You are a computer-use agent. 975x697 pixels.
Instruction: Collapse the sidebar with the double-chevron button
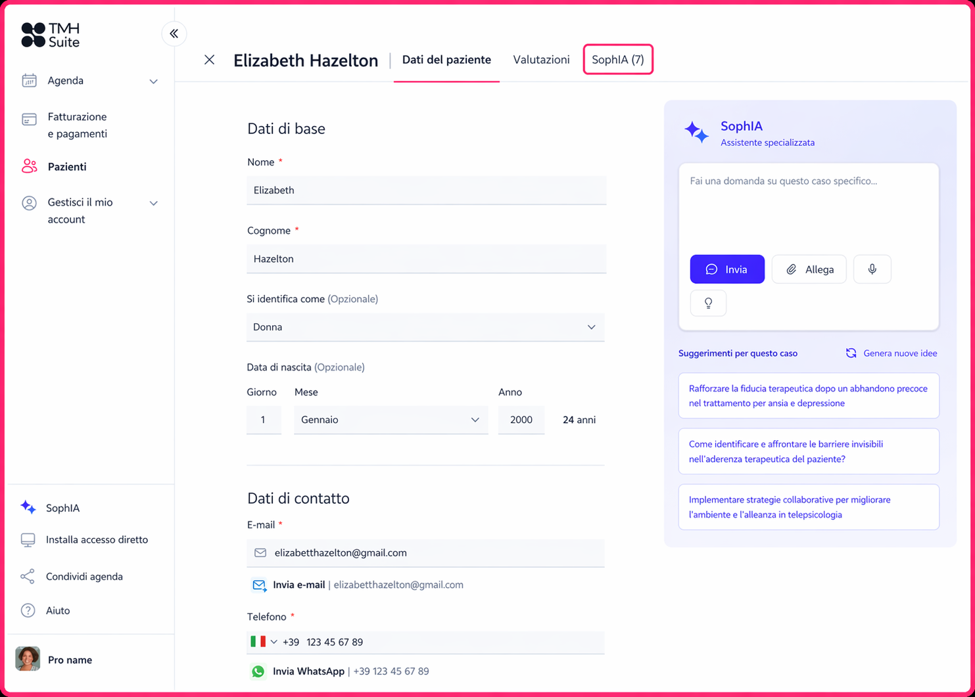tap(174, 34)
